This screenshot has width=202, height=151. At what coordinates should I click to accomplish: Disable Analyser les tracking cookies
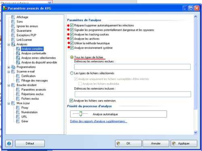click(72, 34)
